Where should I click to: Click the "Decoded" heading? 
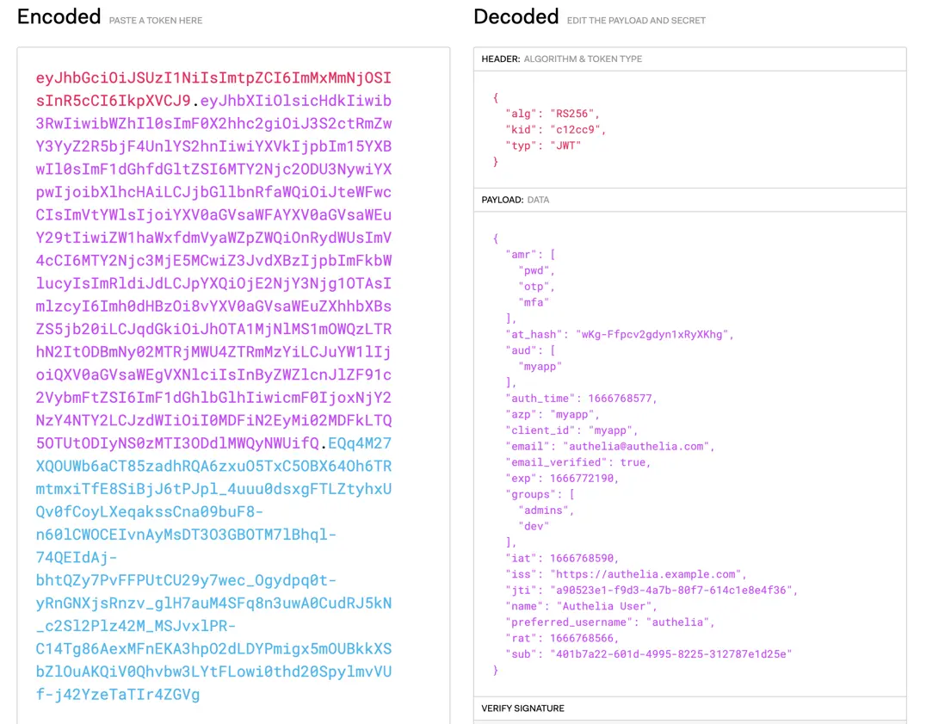pos(516,17)
